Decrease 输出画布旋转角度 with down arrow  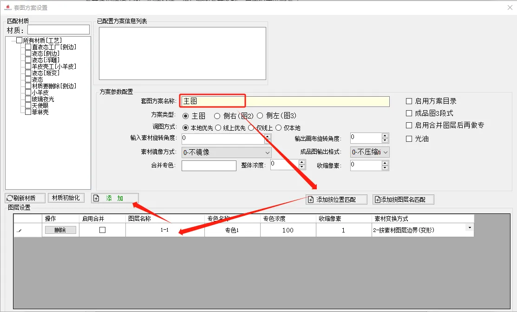385,140
